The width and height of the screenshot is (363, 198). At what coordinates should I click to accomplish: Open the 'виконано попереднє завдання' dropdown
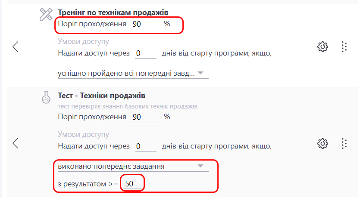coord(133,166)
